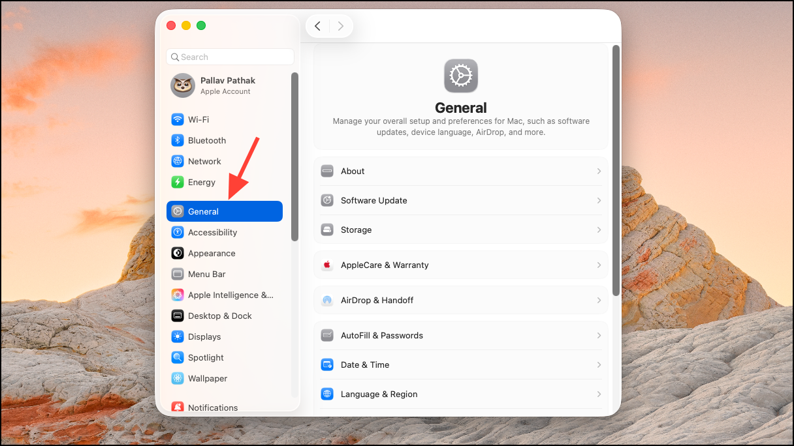Click the AutoFill & Passwords chevron

[599, 335]
